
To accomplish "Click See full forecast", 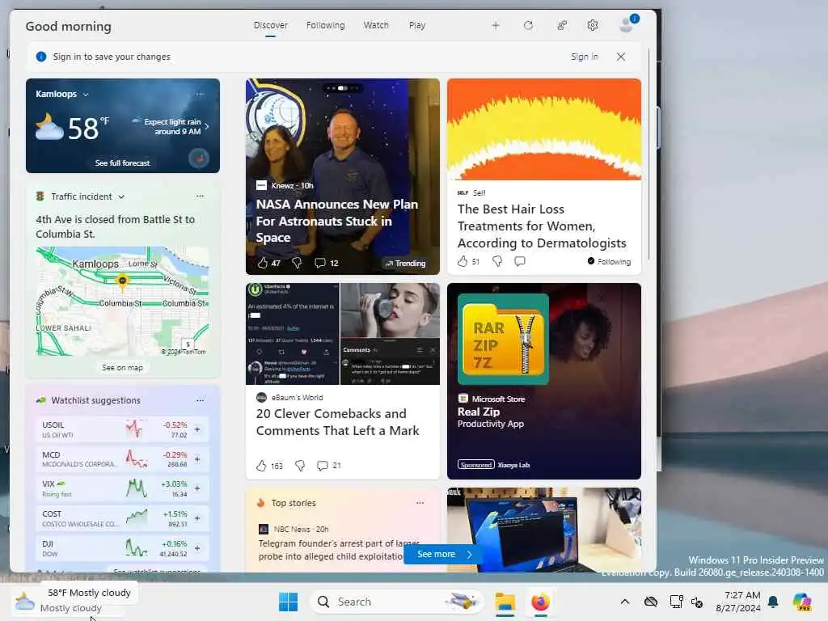I will click(x=123, y=163).
